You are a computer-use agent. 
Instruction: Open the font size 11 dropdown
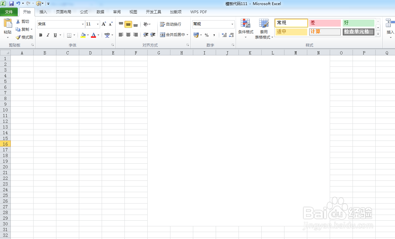coord(98,24)
